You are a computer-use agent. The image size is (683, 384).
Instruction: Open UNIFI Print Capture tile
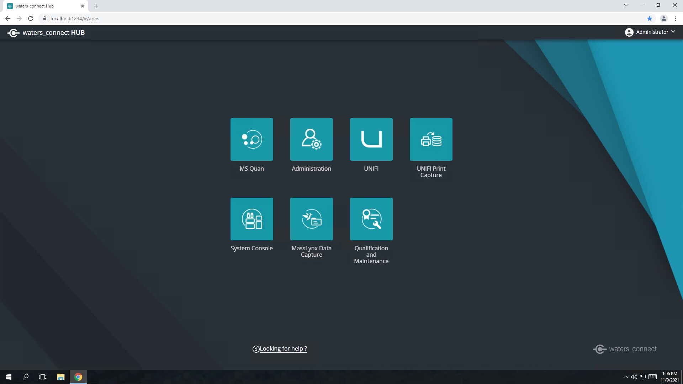pyautogui.click(x=431, y=139)
